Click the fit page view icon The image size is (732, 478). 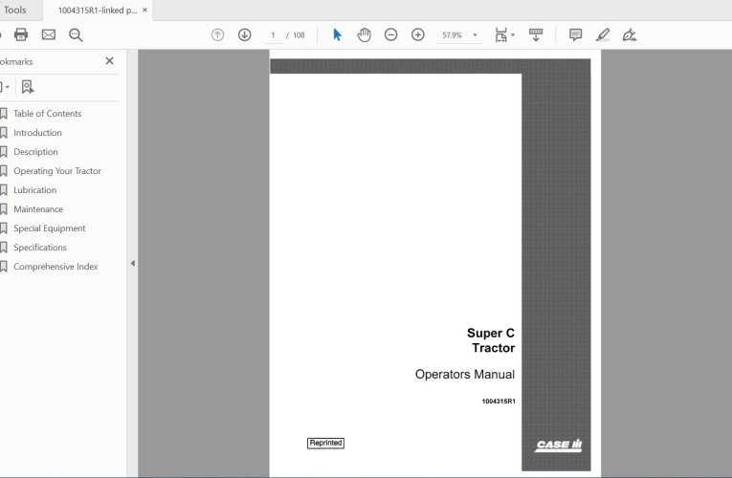point(500,35)
